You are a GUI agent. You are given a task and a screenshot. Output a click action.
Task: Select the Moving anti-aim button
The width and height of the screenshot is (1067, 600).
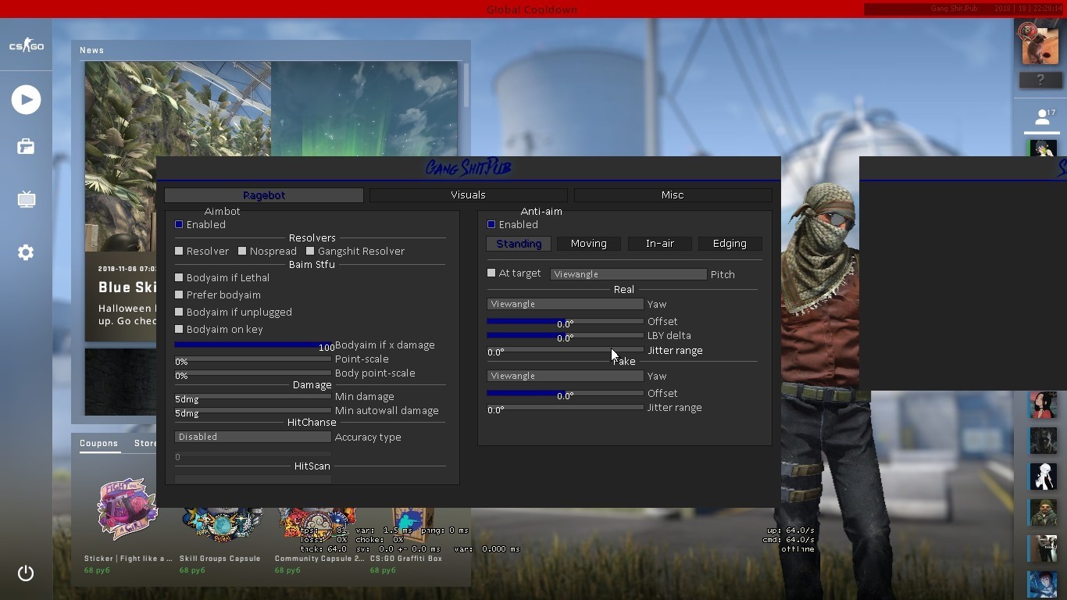point(588,244)
